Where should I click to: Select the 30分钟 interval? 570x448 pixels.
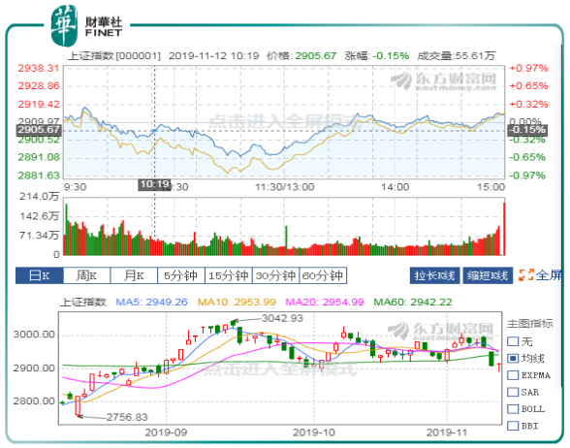click(275, 275)
